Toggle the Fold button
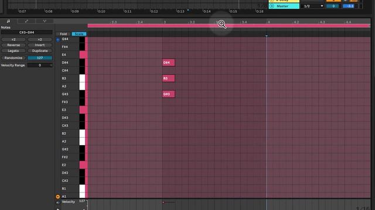Image resolution: width=375 pixels, height=210 pixels. [63, 34]
